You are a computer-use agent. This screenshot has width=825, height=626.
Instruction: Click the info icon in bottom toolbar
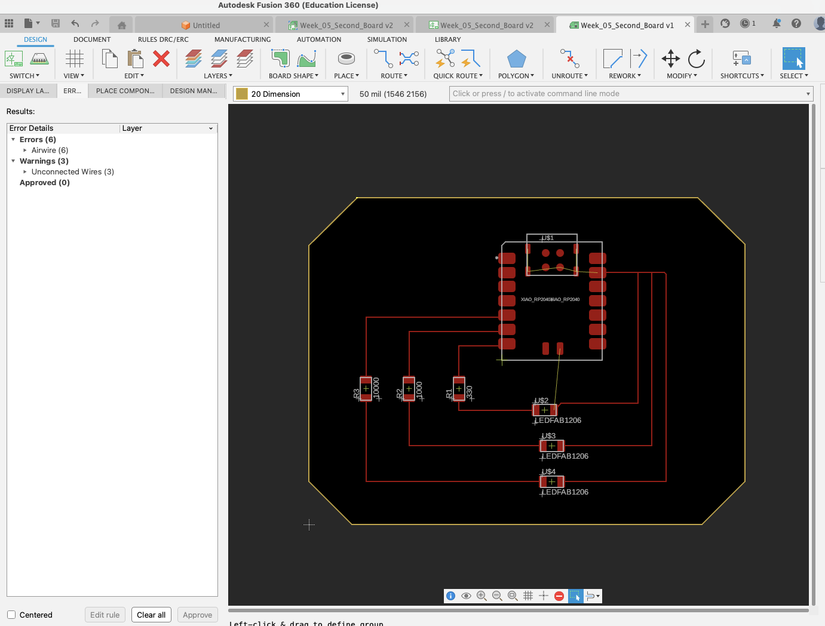point(451,596)
